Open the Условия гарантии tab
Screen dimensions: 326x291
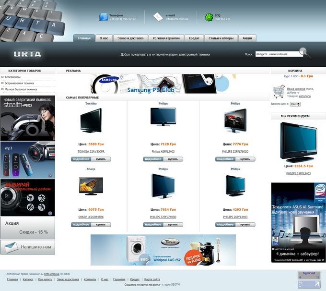click(x=166, y=38)
